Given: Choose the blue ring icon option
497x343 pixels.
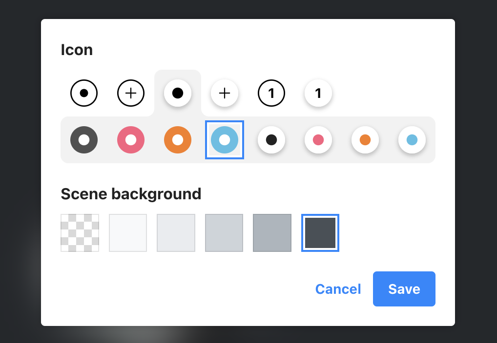Looking at the screenshot, I should (225, 140).
